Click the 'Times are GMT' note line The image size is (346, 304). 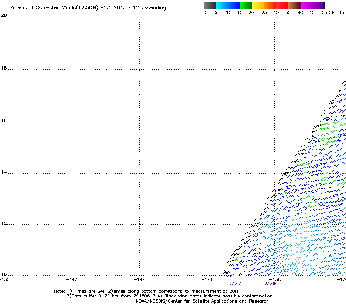[x=146, y=291]
